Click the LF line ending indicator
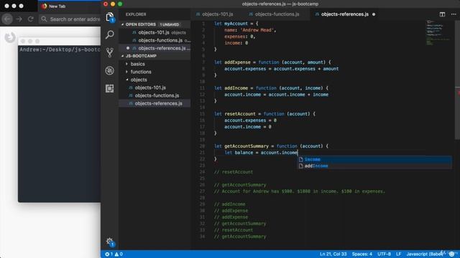 coord(398,254)
